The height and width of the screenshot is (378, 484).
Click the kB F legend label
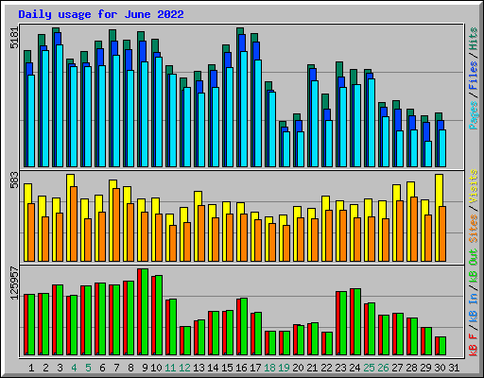tap(474, 345)
